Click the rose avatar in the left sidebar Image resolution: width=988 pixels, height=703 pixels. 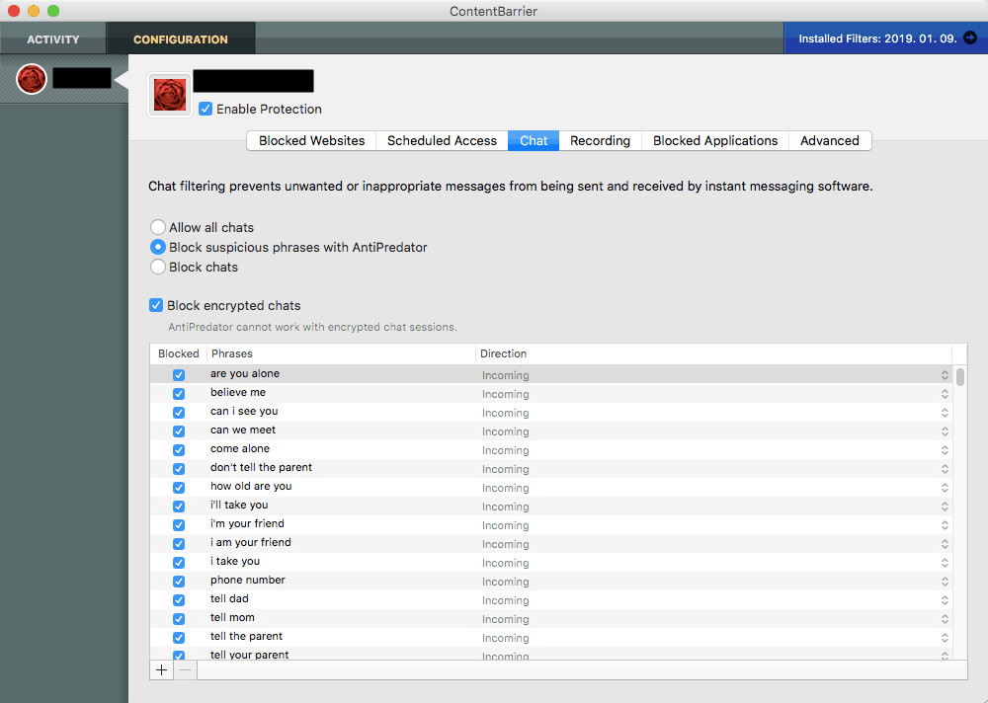click(x=31, y=79)
